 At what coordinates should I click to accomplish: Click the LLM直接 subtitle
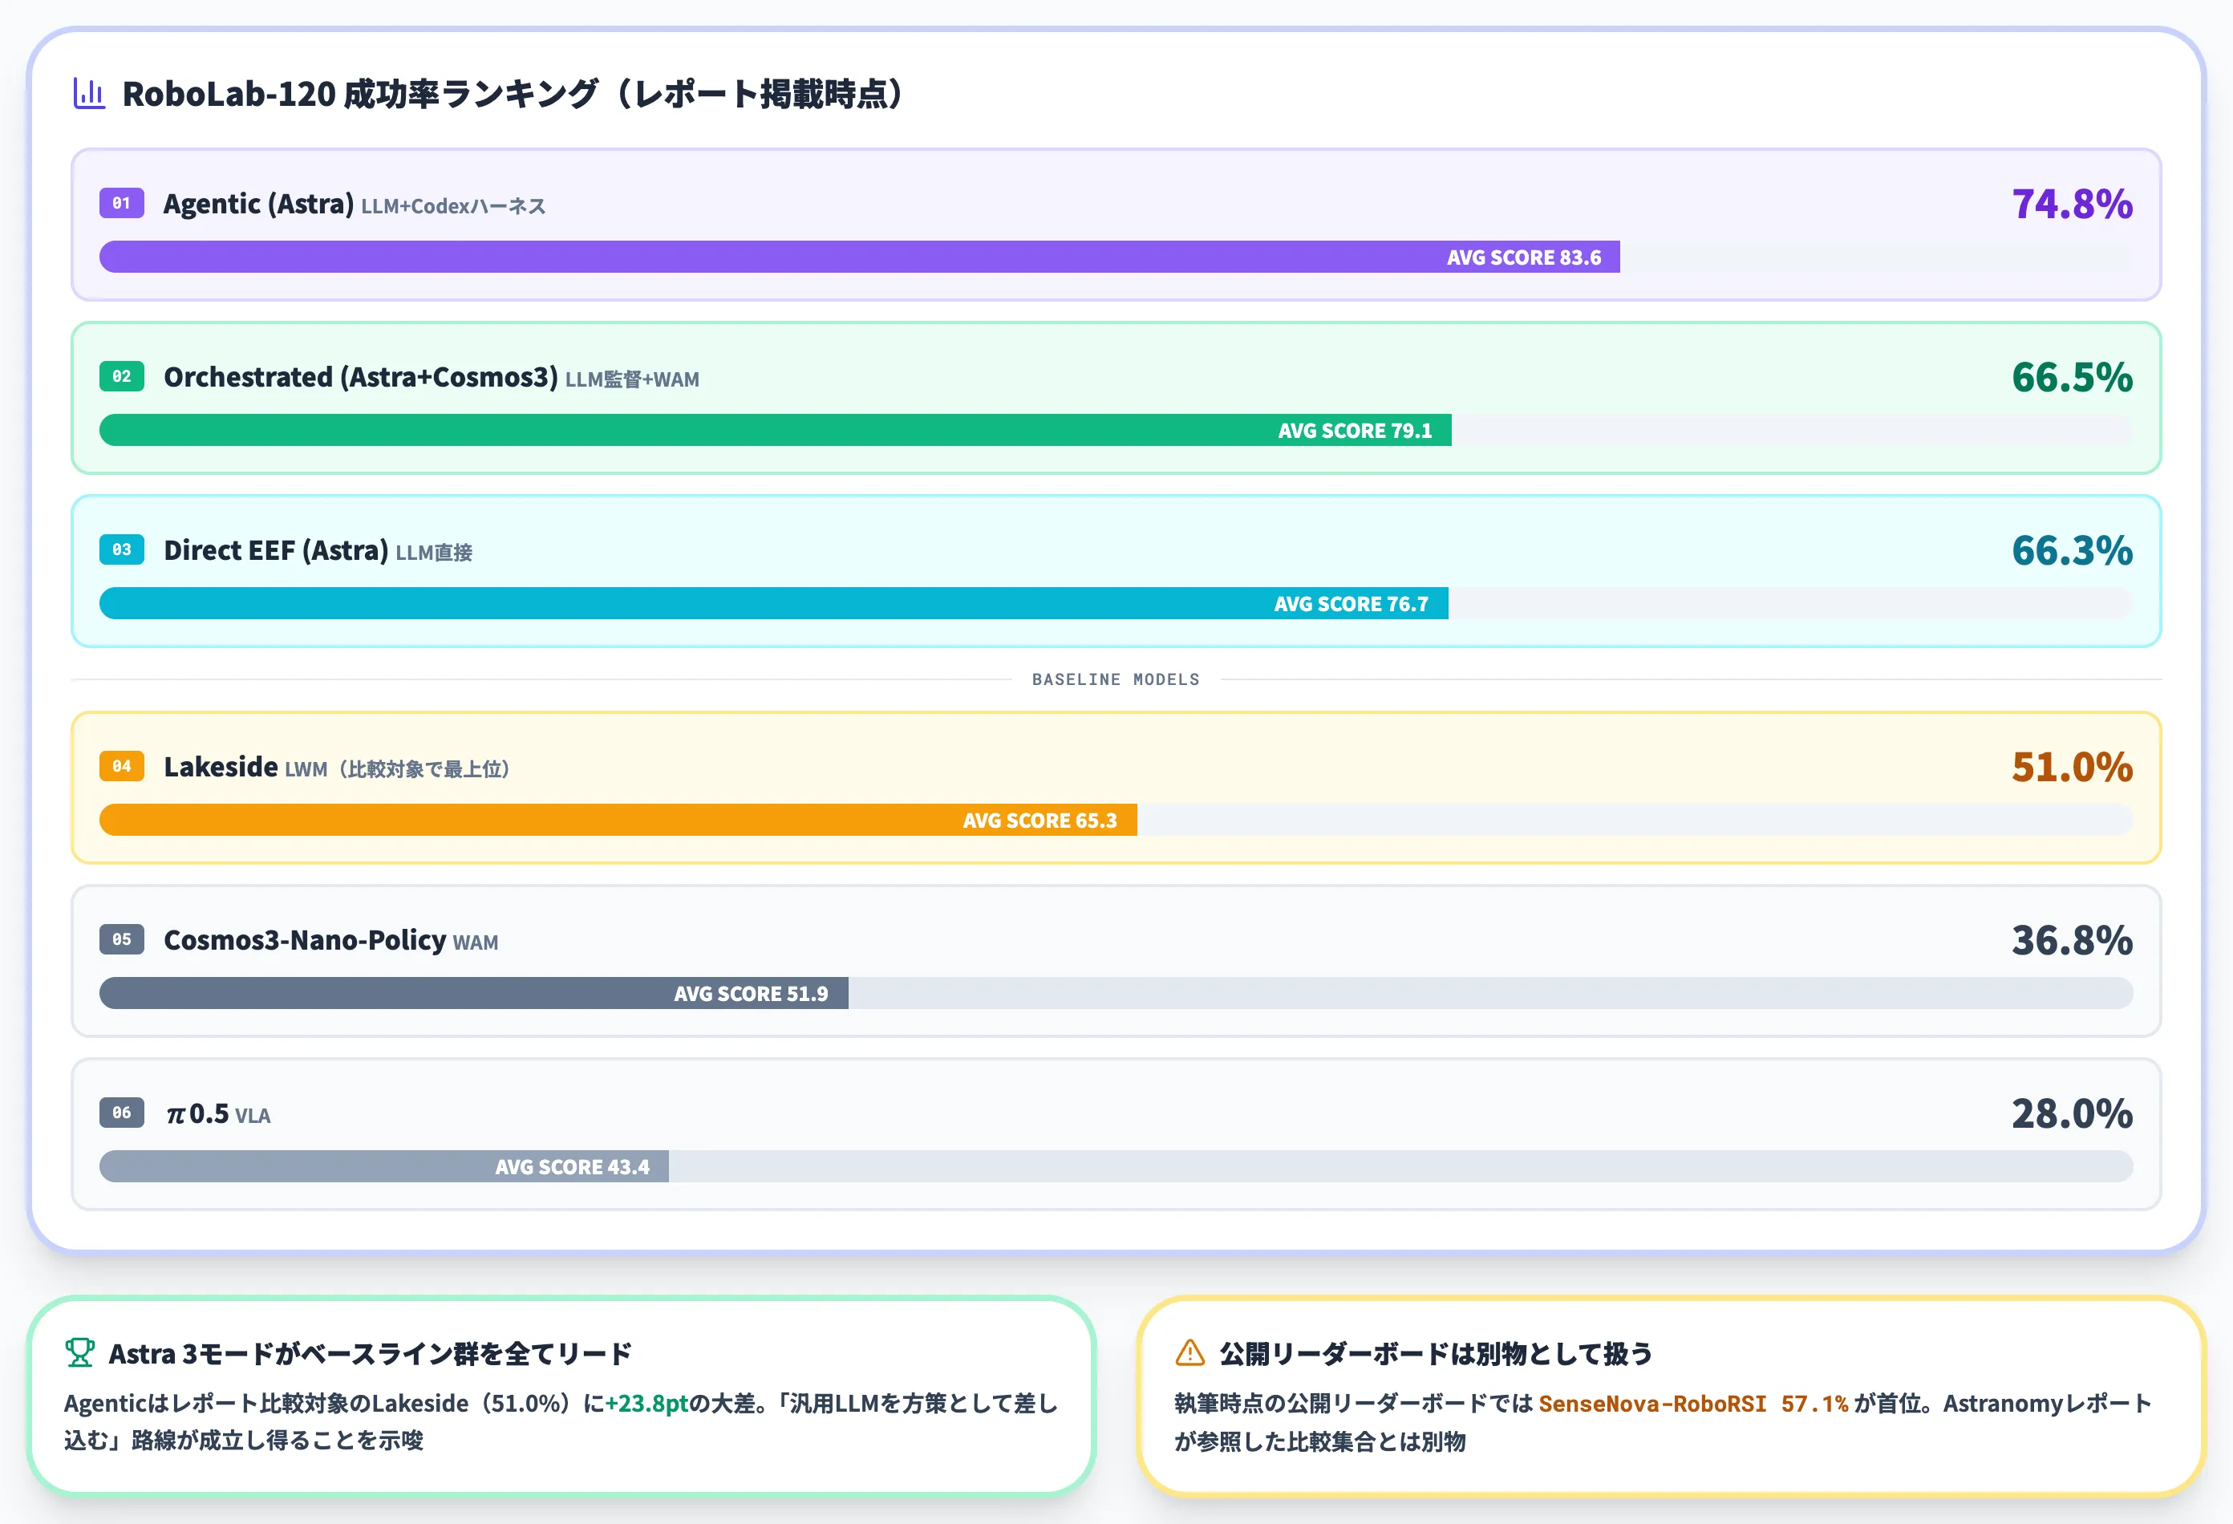pos(433,553)
